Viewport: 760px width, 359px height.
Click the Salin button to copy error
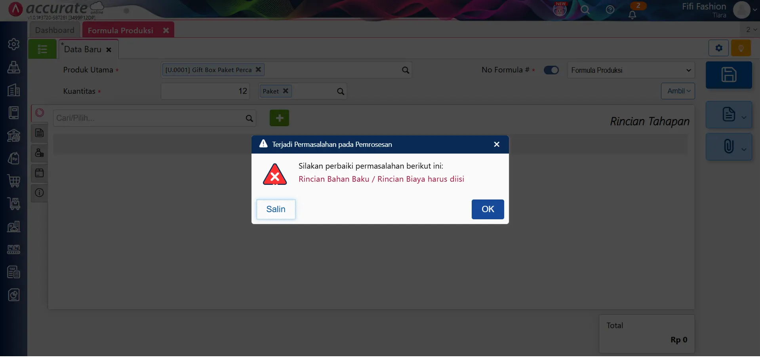[x=276, y=209]
